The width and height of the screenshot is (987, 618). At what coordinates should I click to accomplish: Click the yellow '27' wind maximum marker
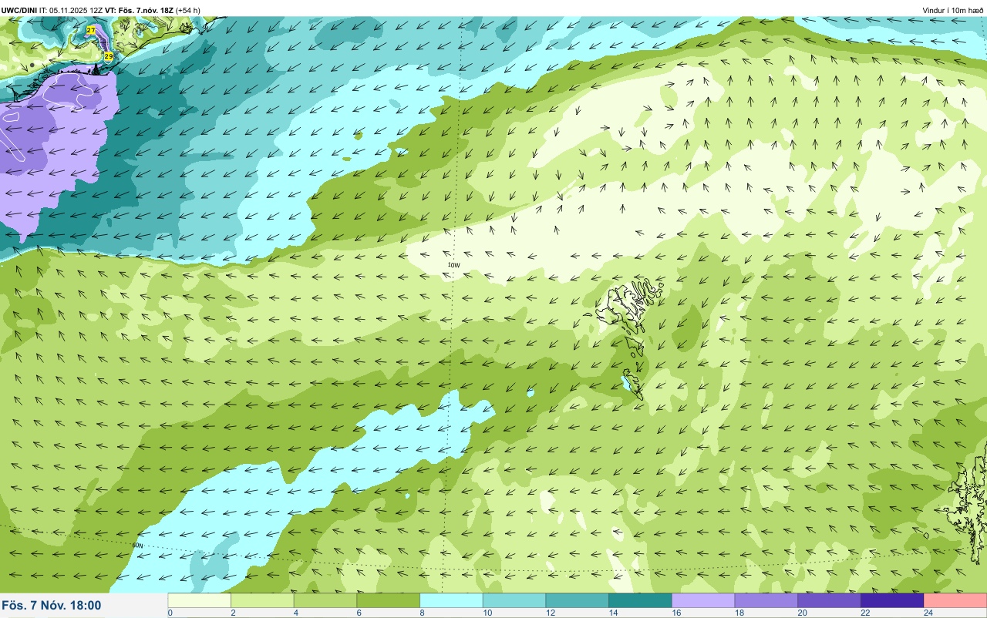pyautogui.click(x=91, y=30)
